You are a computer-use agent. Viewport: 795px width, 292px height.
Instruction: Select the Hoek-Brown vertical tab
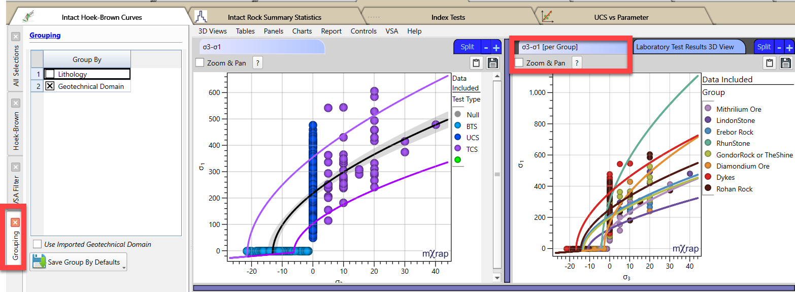tap(16, 132)
